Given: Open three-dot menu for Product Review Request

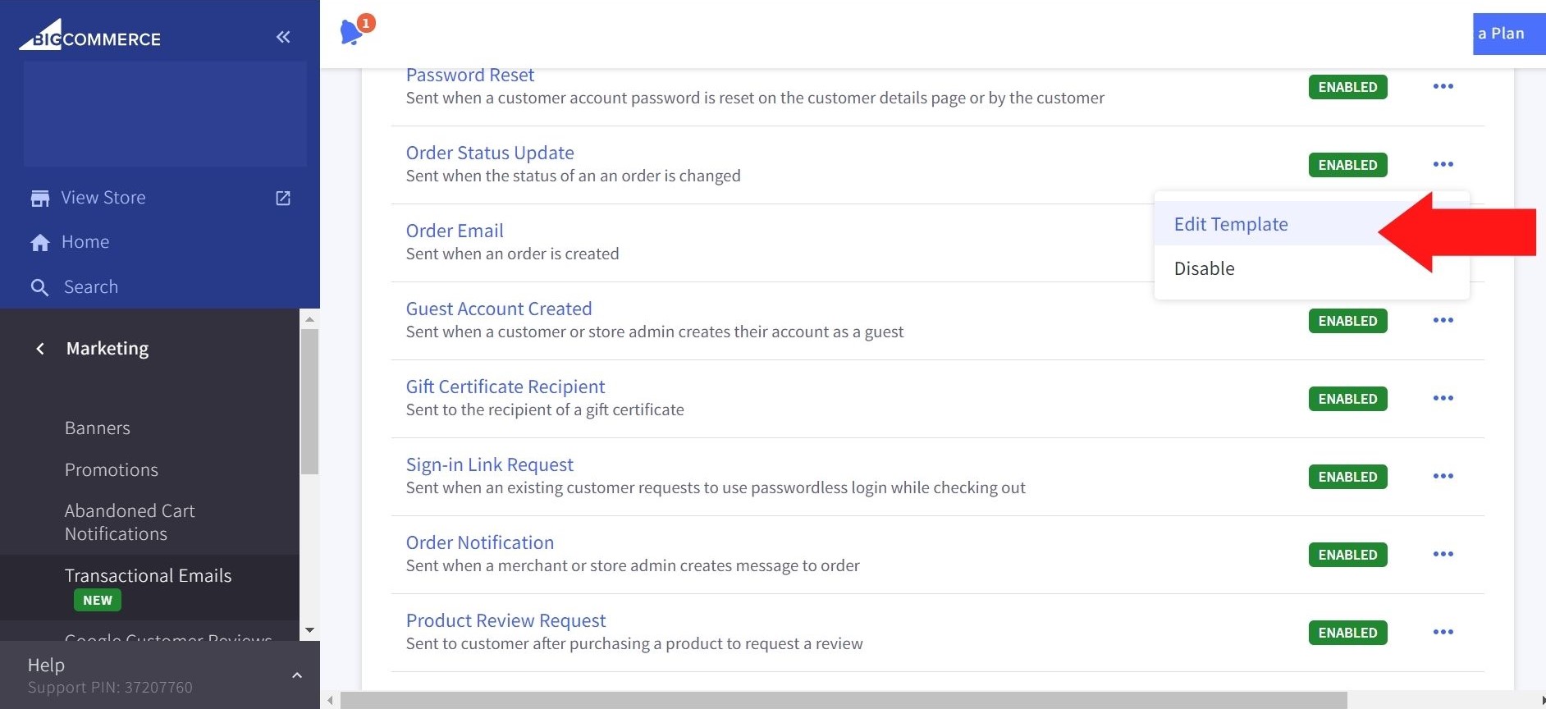Looking at the screenshot, I should click(x=1443, y=632).
